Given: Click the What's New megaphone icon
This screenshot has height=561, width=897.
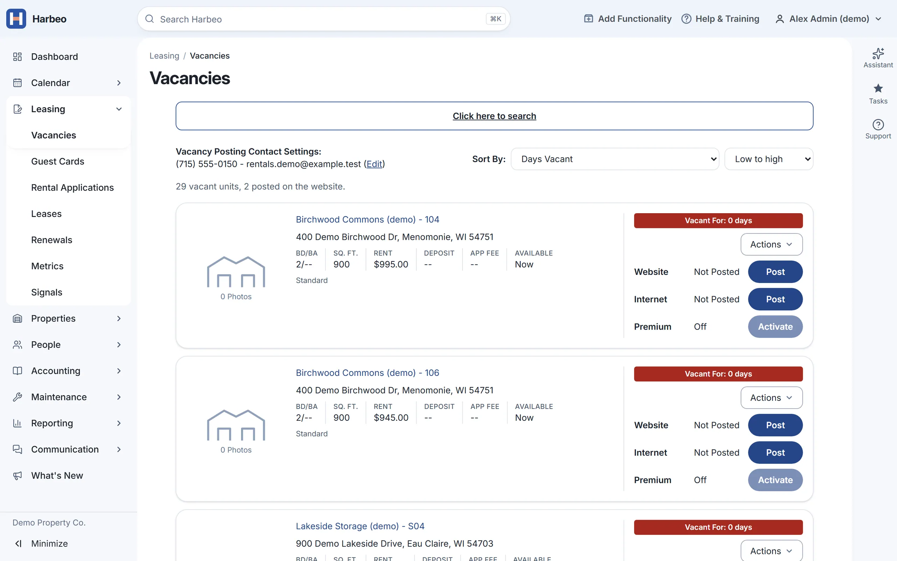Looking at the screenshot, I should 18,476.
